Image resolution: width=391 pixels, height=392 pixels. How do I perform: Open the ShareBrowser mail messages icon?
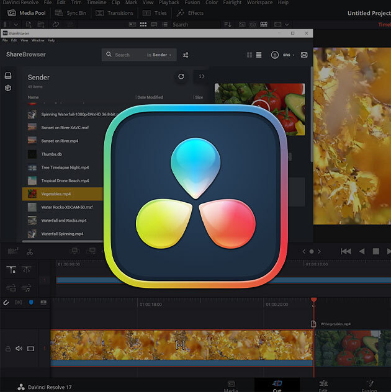point(304,55)
